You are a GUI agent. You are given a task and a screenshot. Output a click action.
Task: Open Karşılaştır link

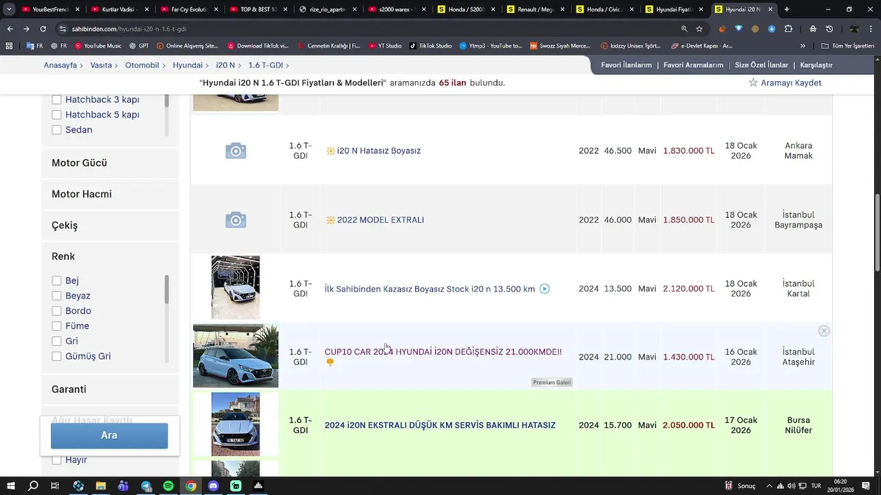(x=816, y=65)
